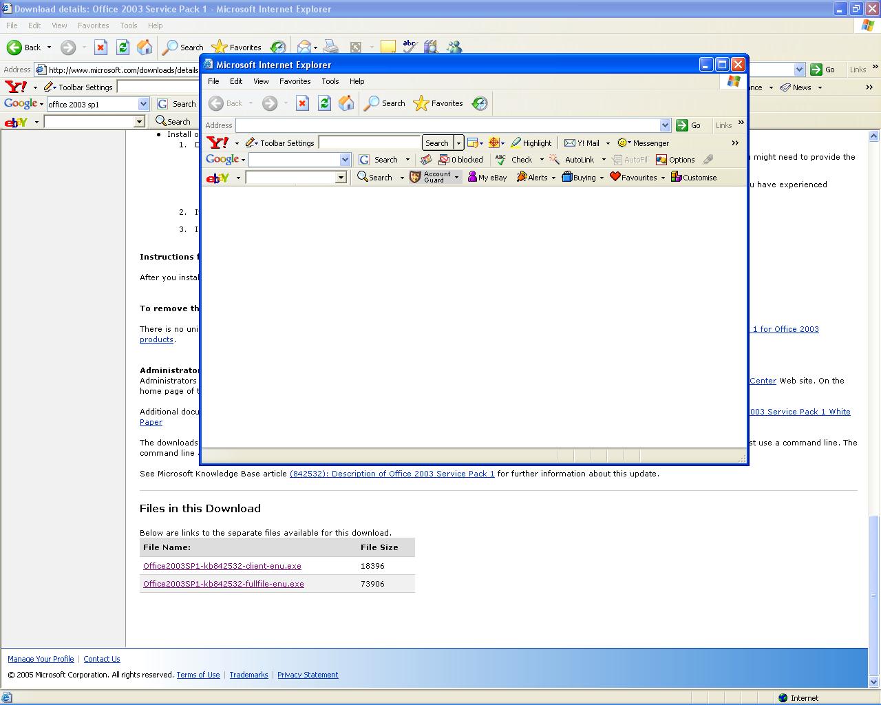This screenshot has width=881, height=705.
Task: Open Google toolbar Options
Action: coord(675,160)
